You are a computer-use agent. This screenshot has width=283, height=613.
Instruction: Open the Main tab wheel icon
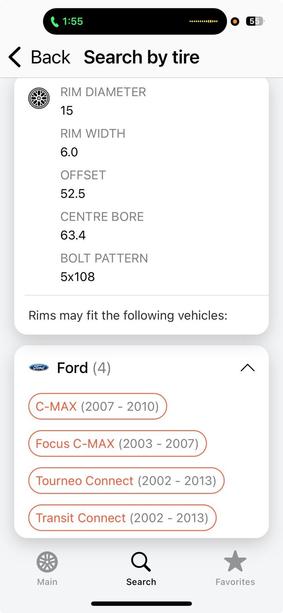[47, 562]
